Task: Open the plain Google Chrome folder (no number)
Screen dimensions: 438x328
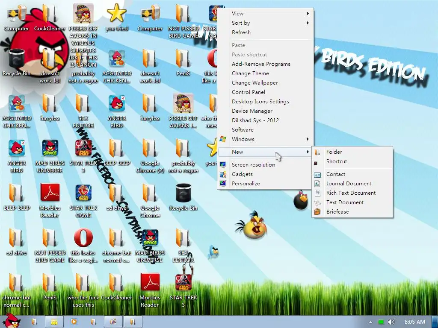Action: tap(150, 201)
